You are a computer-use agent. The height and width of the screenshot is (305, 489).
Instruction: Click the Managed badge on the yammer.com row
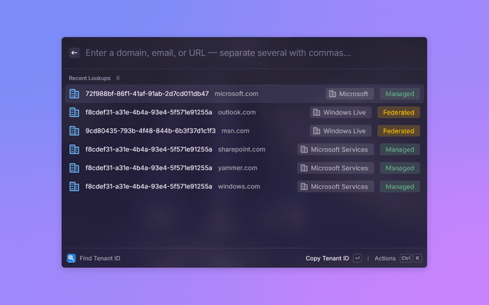pos(400,168)
